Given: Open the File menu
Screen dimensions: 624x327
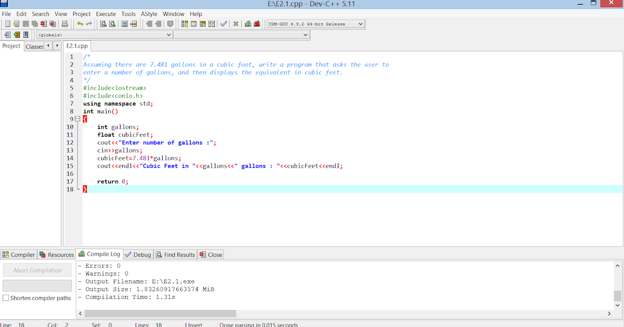Looking at the screenshot, I should coord(6,14).
